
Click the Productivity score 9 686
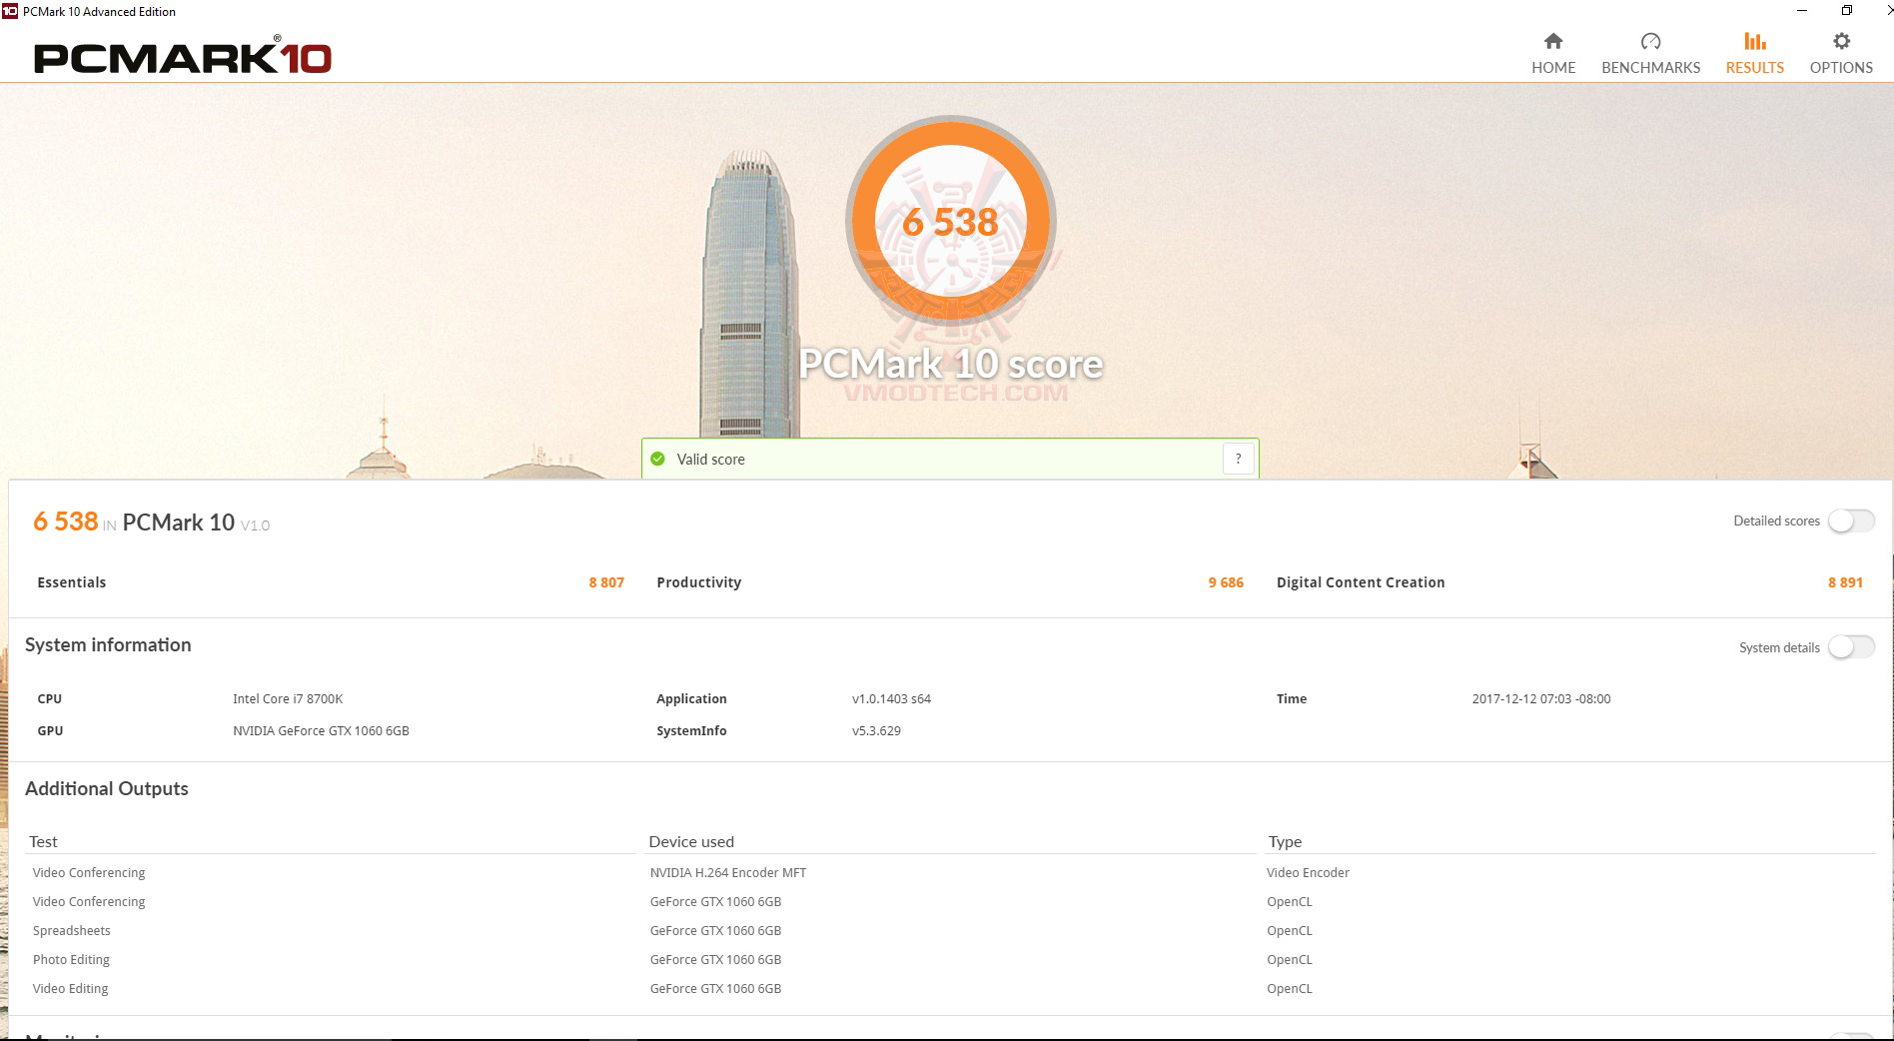coord(1226,582)
